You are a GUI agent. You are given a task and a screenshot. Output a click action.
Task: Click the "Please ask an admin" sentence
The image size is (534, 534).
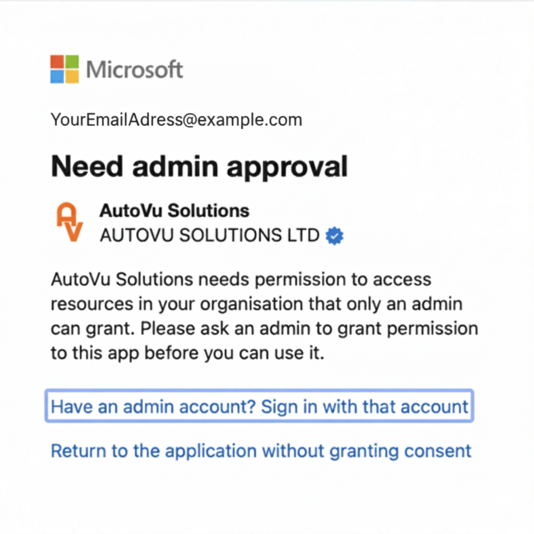coord(309,329)
